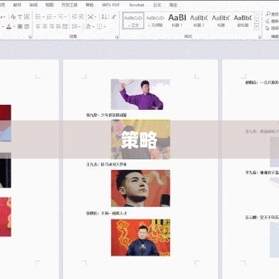279x279 pixels.
Task: Click the Multilevel List icon
Action: coord(60,17)
